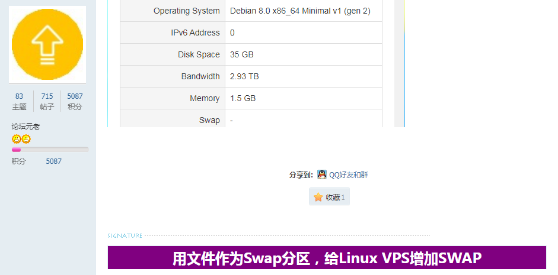
Task: Share via QQ好友和群 link
Action: [349, 174]
